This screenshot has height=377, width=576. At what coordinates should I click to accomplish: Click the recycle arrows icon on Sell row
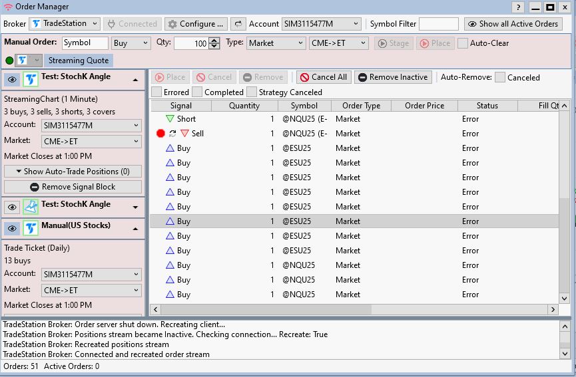coord(172,134)
